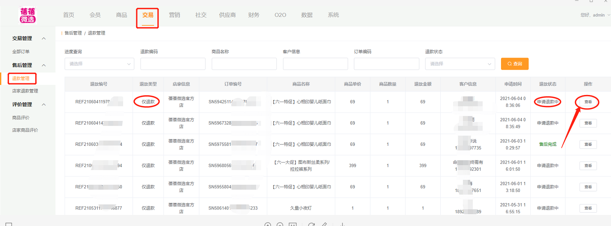This screenshot has height=226, width=611.
Task: Open the 营销 top menu
Action: [174, 15]
